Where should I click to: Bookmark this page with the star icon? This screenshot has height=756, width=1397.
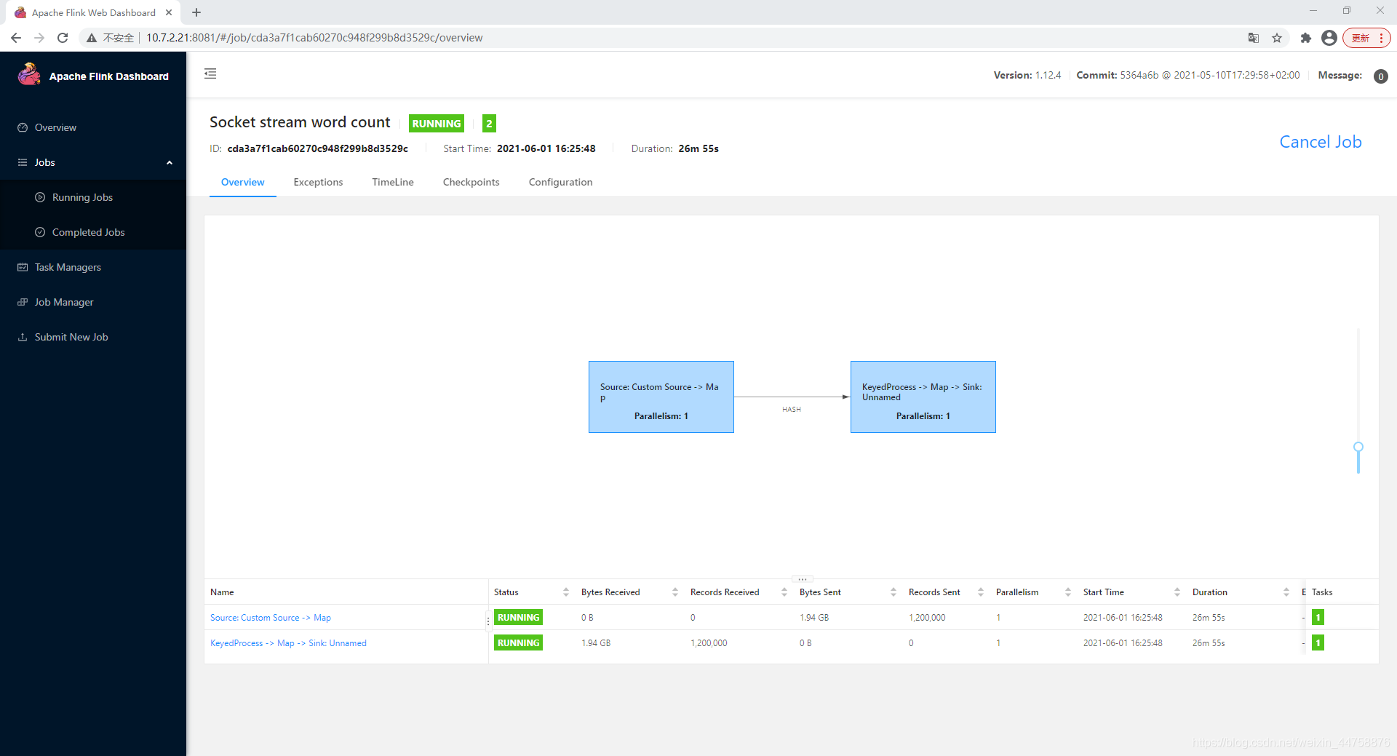[x=1277, y=38]
